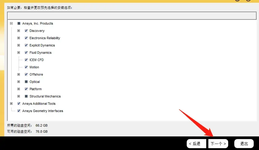Screen dimensions: 259x150
Task: Expand the Optical node
Action: tap(19, 82)
